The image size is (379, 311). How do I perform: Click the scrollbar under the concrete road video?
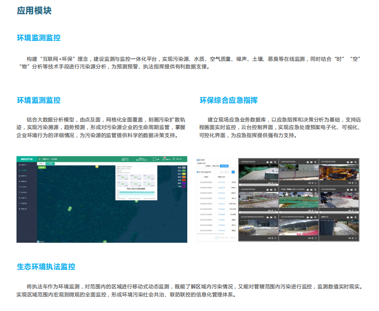tap(258, 185)
